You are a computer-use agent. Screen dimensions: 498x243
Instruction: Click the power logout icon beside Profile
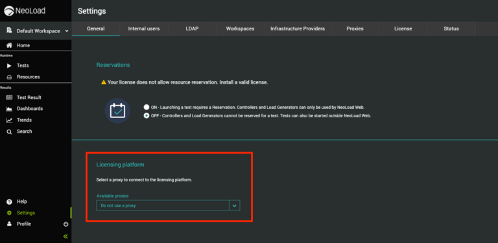[65, 224]
